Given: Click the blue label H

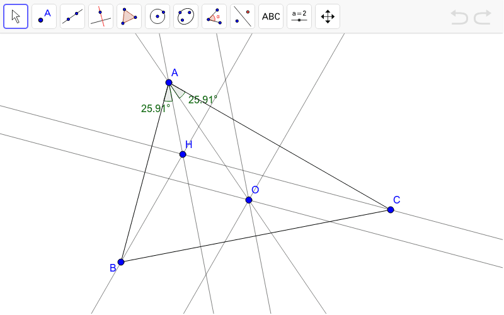Looking at the screenshot, I should pyautogui.click(x=188, y=145).
